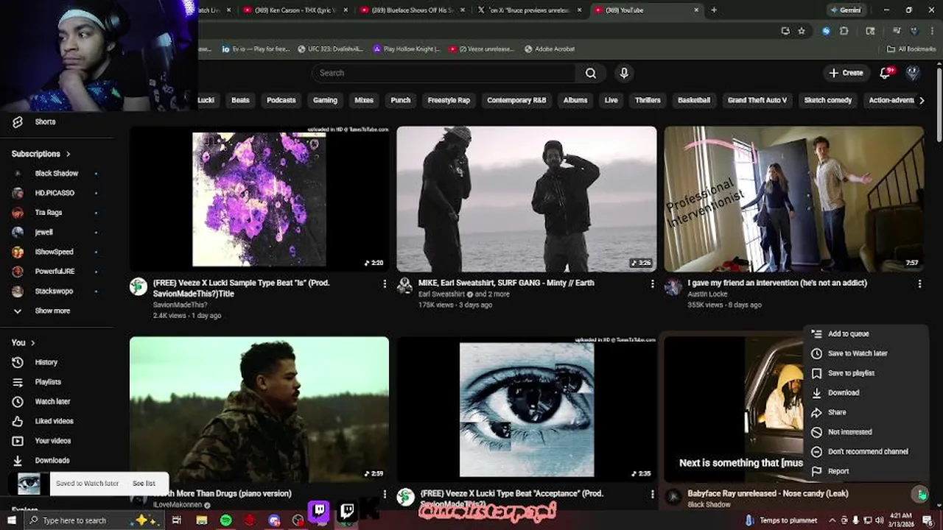
Task: Click the YouTube search field
Action: pos(444,73)
